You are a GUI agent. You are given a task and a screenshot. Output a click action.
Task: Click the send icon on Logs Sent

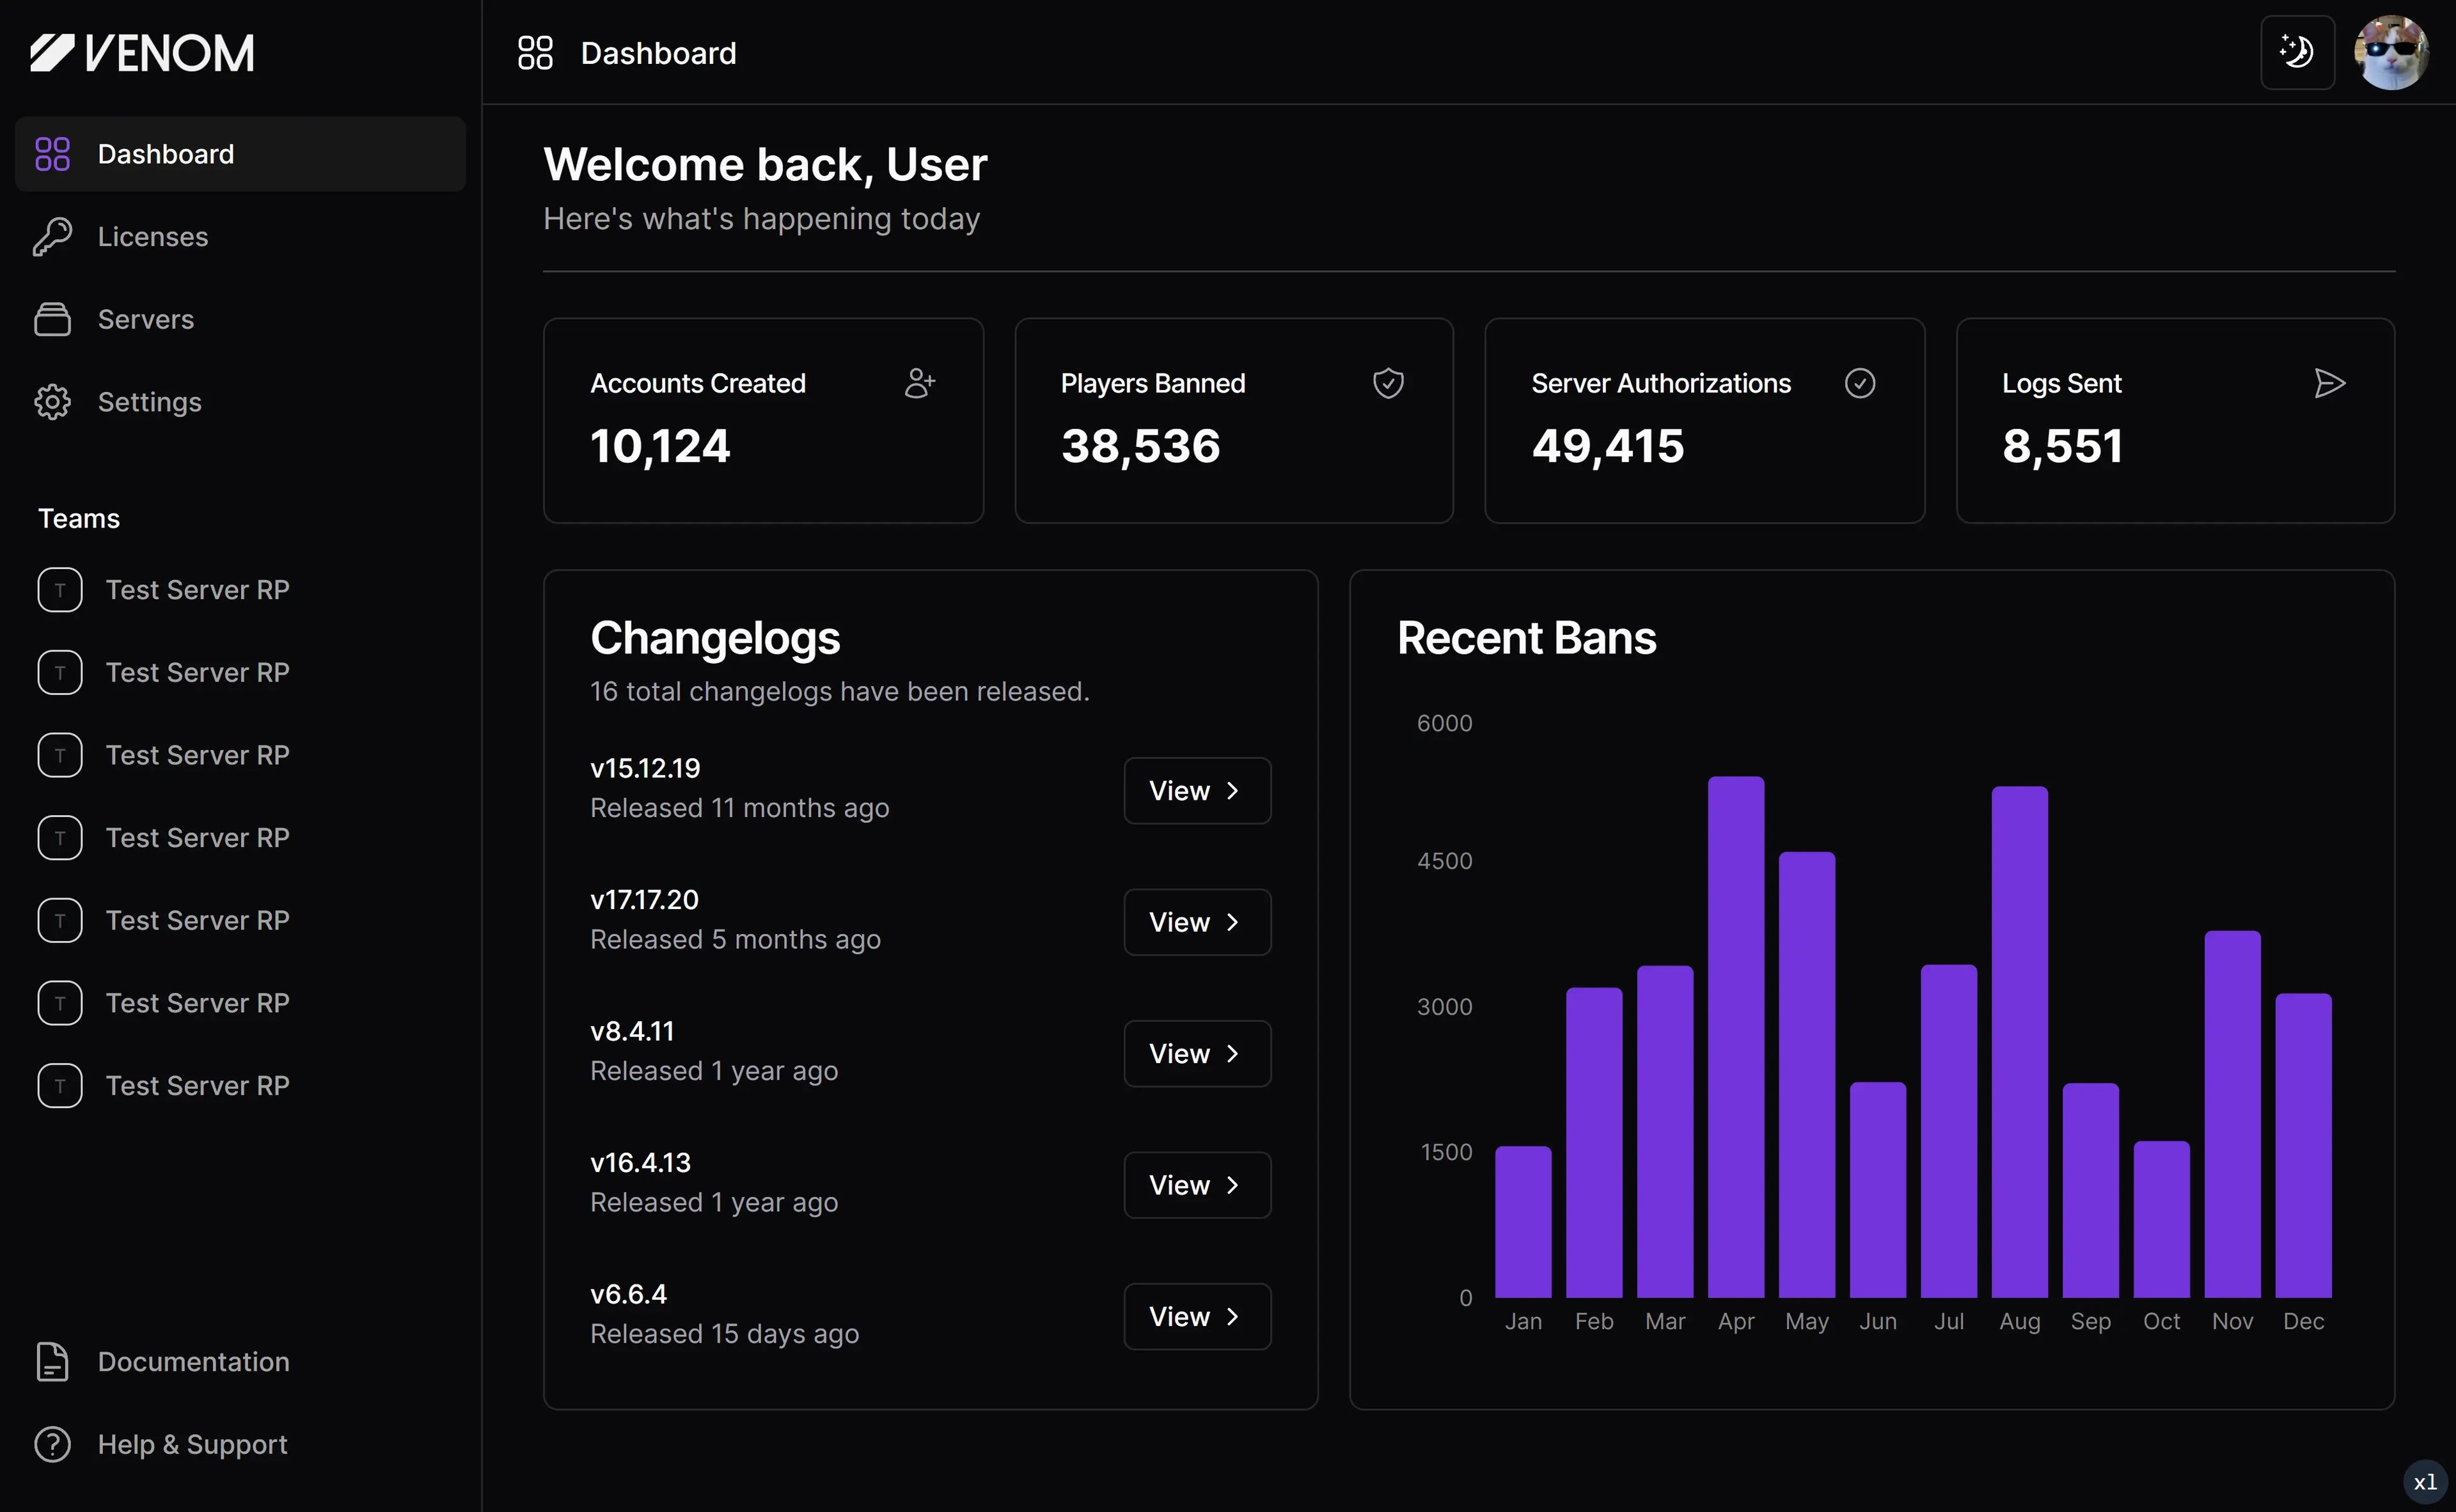pos(2330,383)
